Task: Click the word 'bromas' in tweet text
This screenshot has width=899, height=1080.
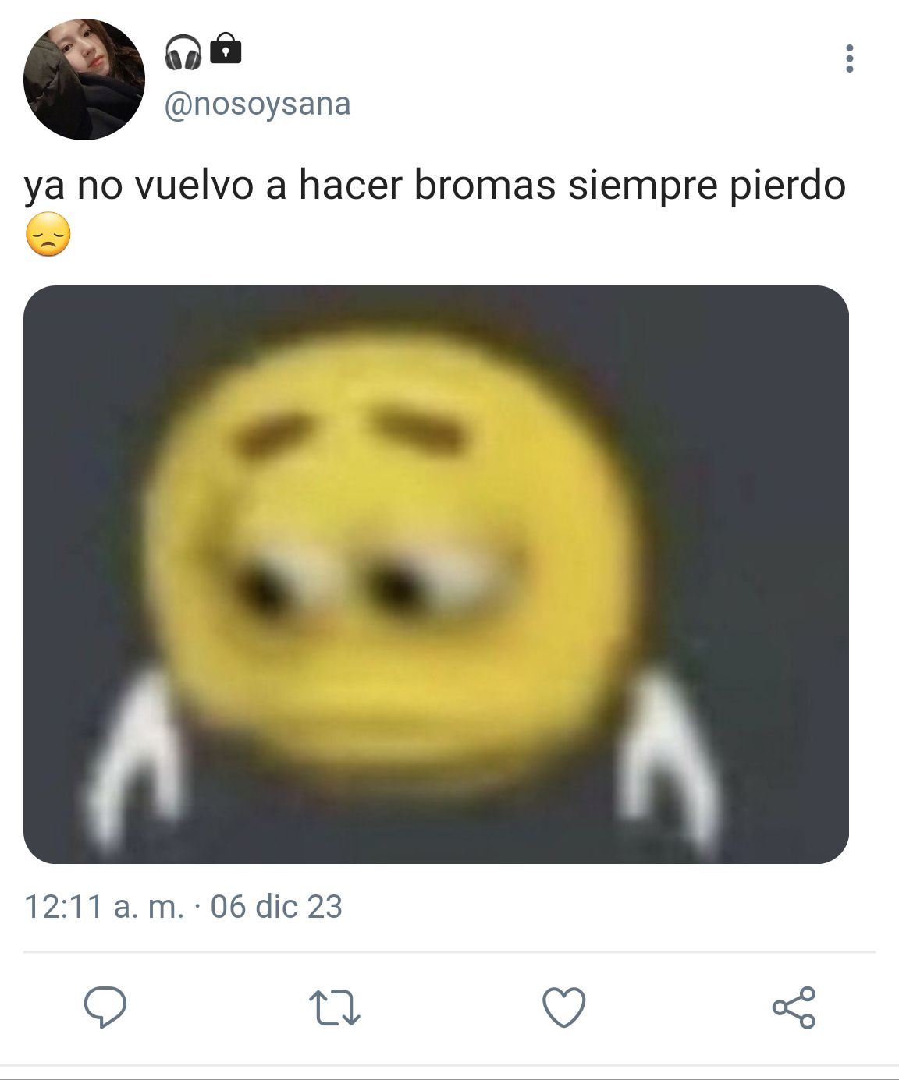Action: (485, 185)
